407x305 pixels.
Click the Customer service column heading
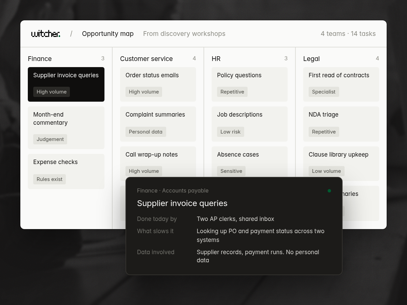click(147, 59)
